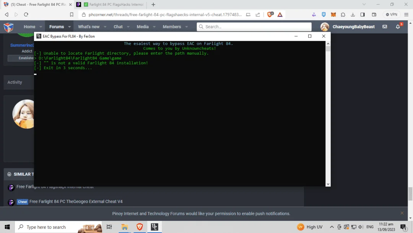Open a new browser tab
Viewport: 413px width, 233px height.
coord(153,5)
